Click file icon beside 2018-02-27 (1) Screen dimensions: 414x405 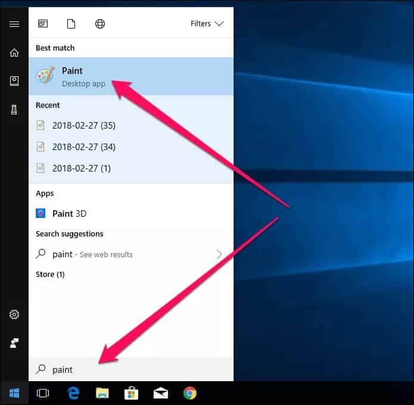[x=41, y=168]
